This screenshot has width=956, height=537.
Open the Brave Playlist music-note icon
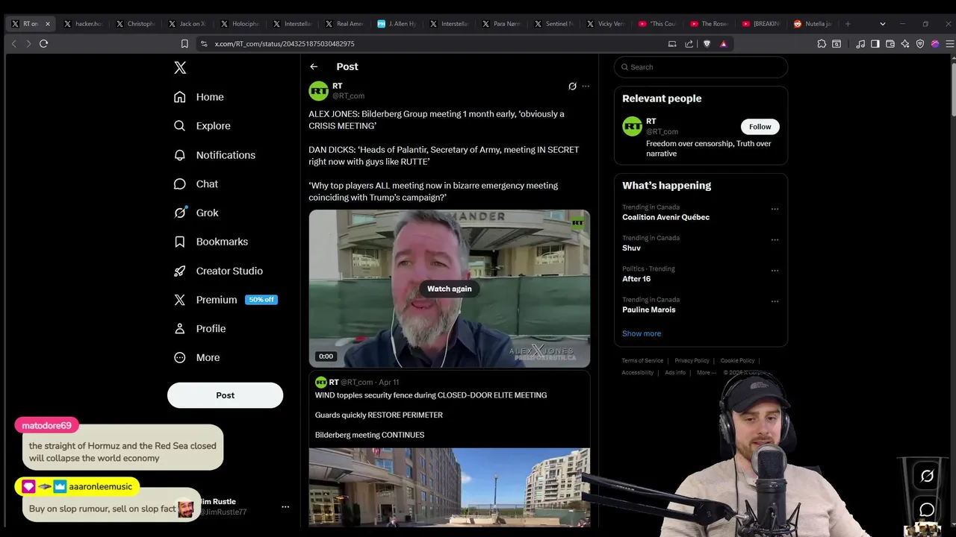860,44
